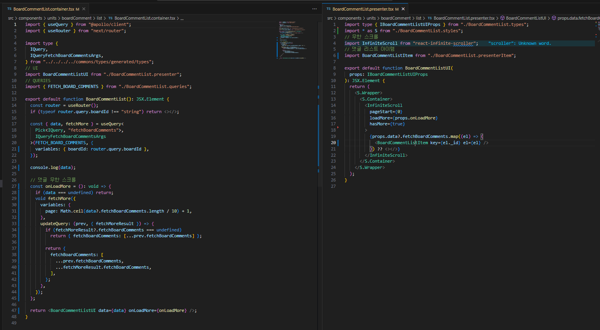
Task: Click 'src' breadcrumb in the presenter editor
Action: tap(330, 18)
